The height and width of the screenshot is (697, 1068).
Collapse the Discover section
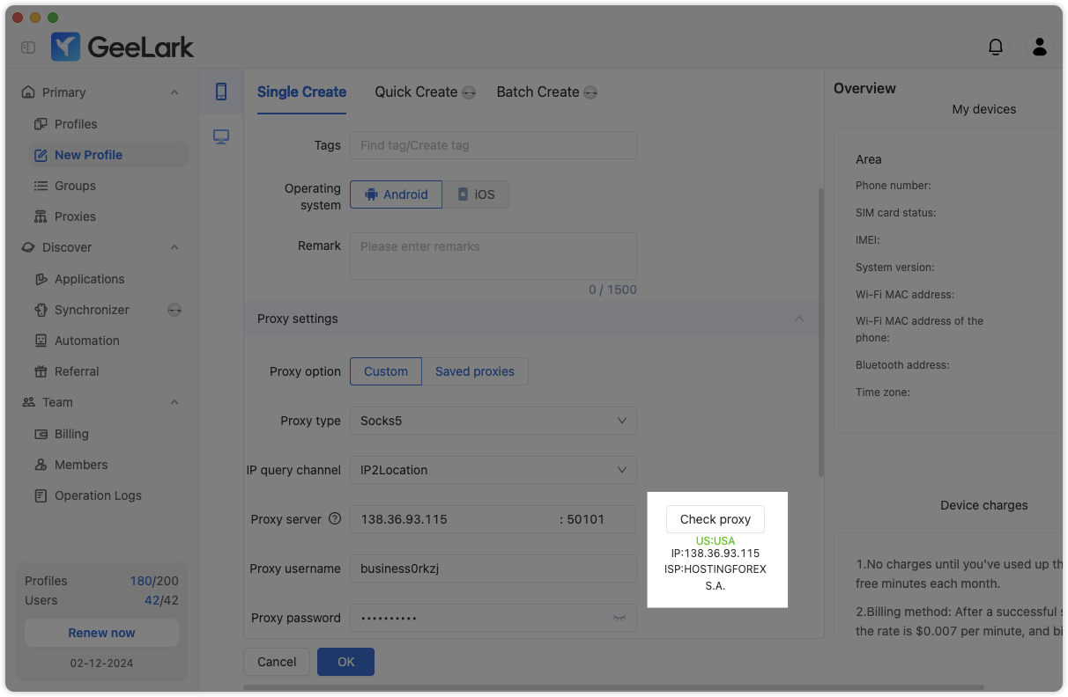(x=174, y=247)
